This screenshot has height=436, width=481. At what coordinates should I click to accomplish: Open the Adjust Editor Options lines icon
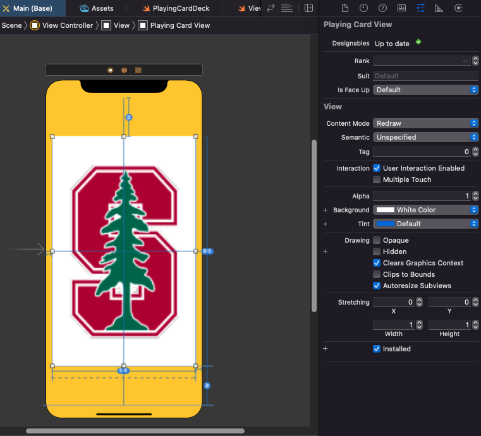click(287, 8)
